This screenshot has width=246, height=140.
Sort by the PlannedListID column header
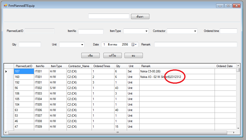(x=24, y=66)
